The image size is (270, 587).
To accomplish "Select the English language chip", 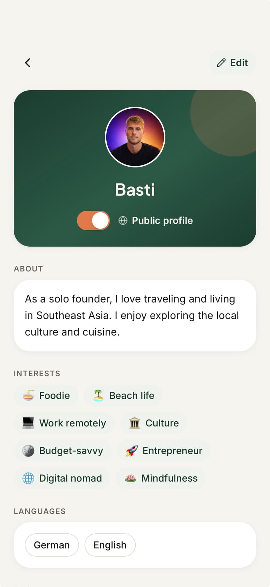I will click(x=110, y=545).
